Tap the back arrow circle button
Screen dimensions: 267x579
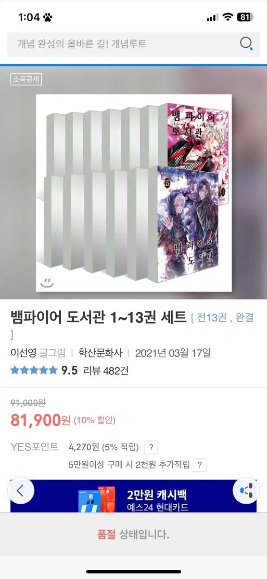tap(21, 491)
